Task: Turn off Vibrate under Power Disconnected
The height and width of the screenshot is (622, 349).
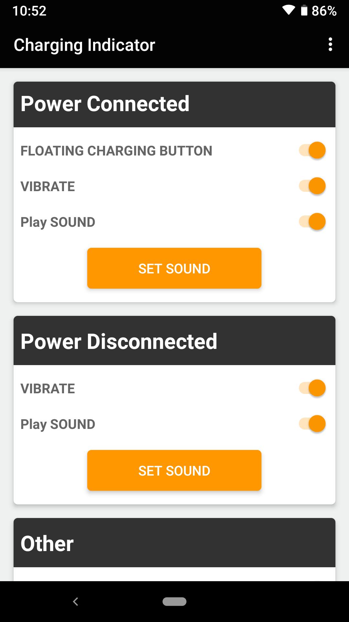Action: pos(312,388)
